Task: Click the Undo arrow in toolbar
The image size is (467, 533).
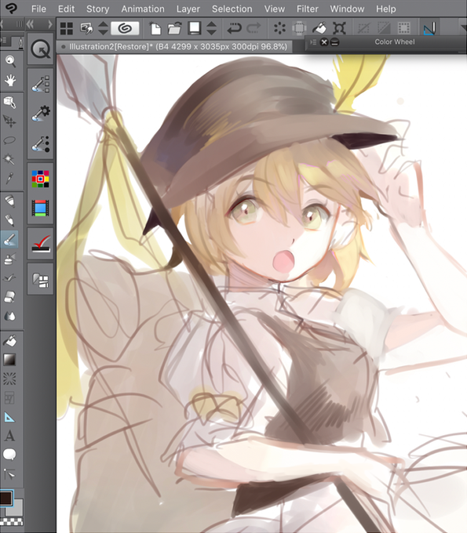Action: coord(234,28)
